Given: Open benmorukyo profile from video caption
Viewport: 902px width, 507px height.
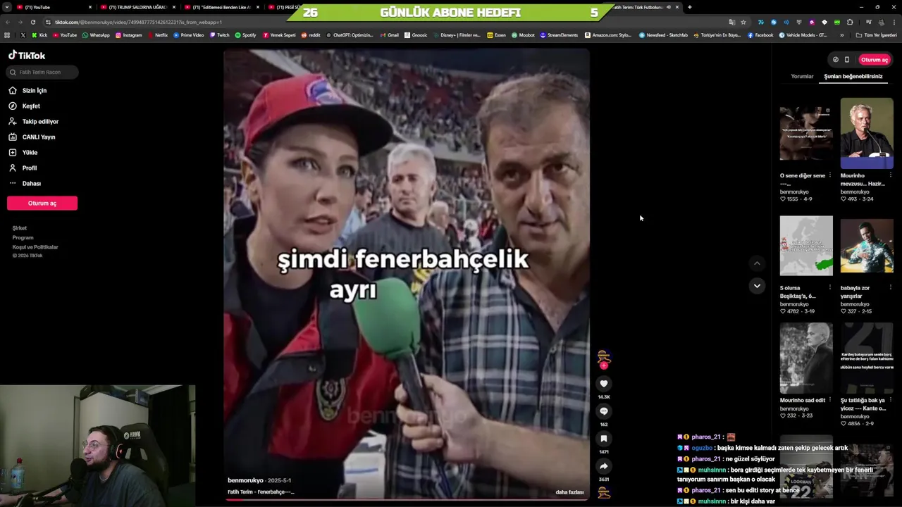Looking at the screenshot, I should (x=245, y=480).
